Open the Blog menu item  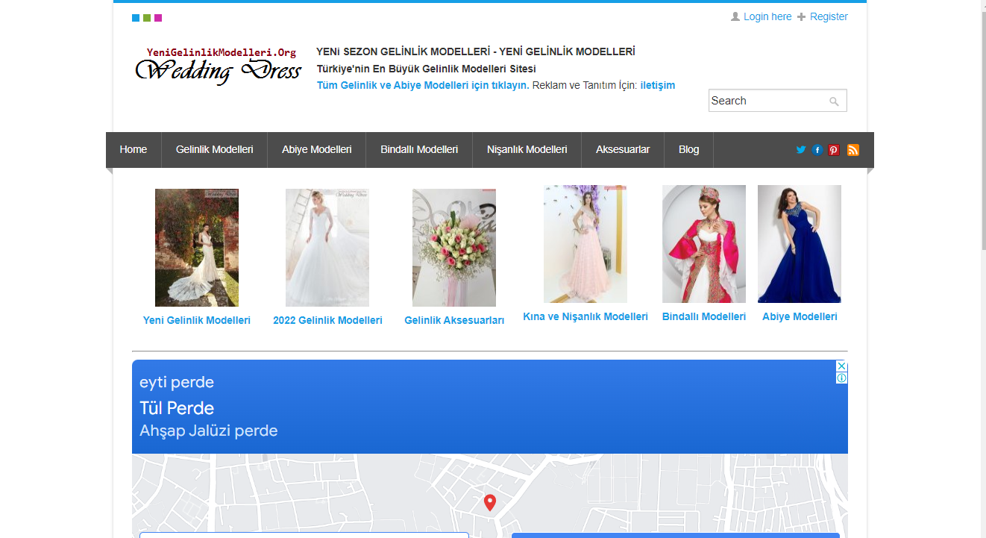click(688, 150)
